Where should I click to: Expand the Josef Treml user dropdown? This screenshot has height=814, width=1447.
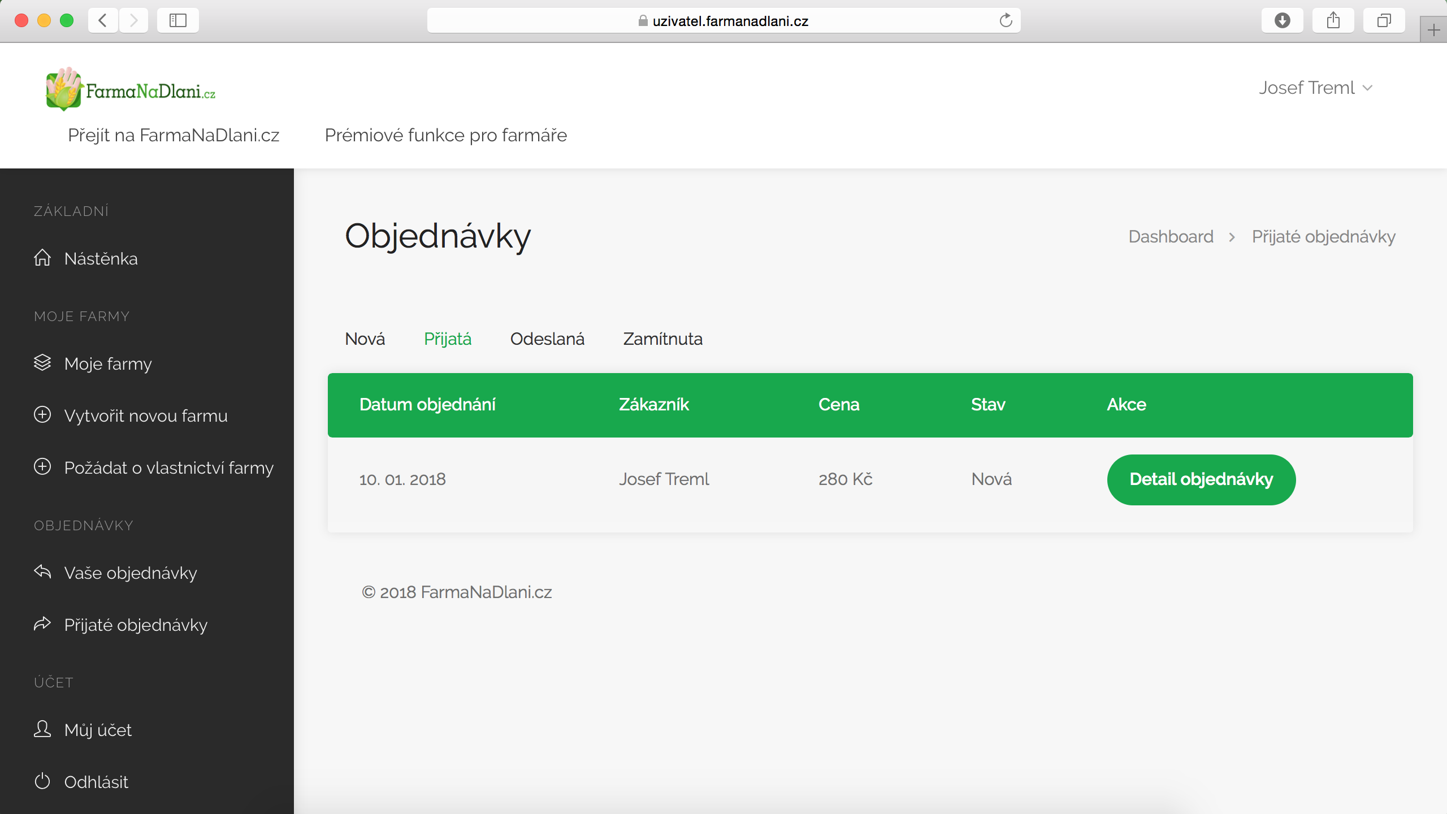click(x=1315, y=88)
